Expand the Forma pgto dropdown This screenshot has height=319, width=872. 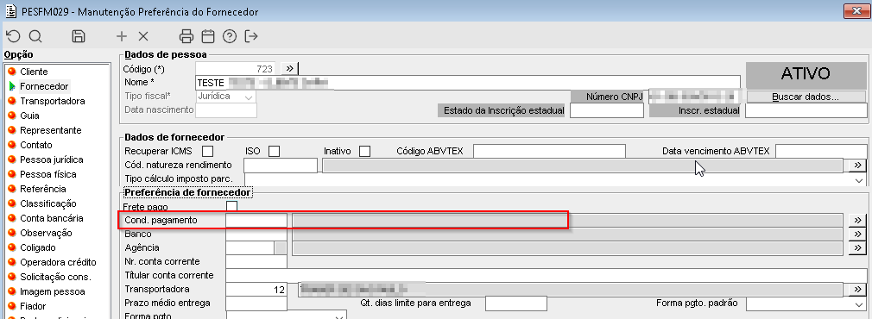pos(340,317)
